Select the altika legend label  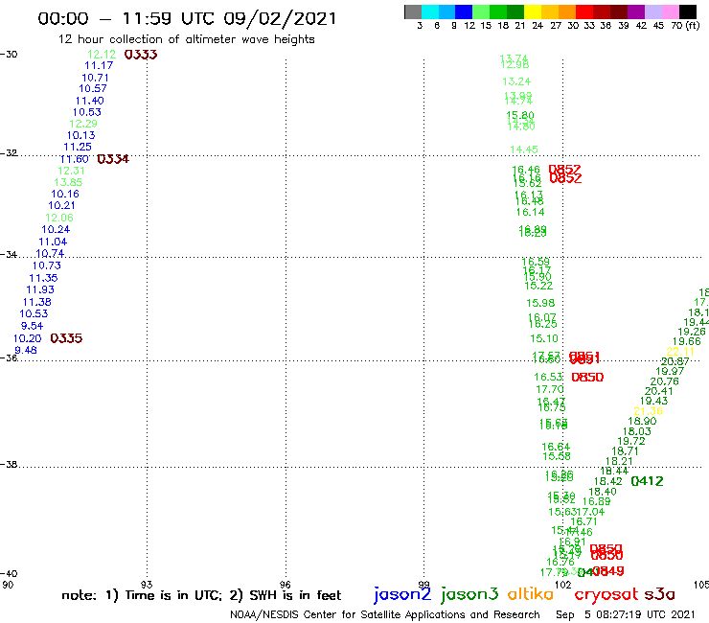coord(530,594)
